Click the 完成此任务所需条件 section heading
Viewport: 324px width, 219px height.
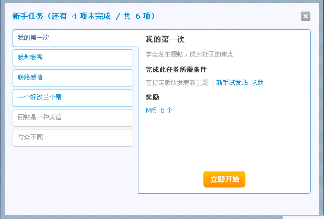[x=176, y=70]
